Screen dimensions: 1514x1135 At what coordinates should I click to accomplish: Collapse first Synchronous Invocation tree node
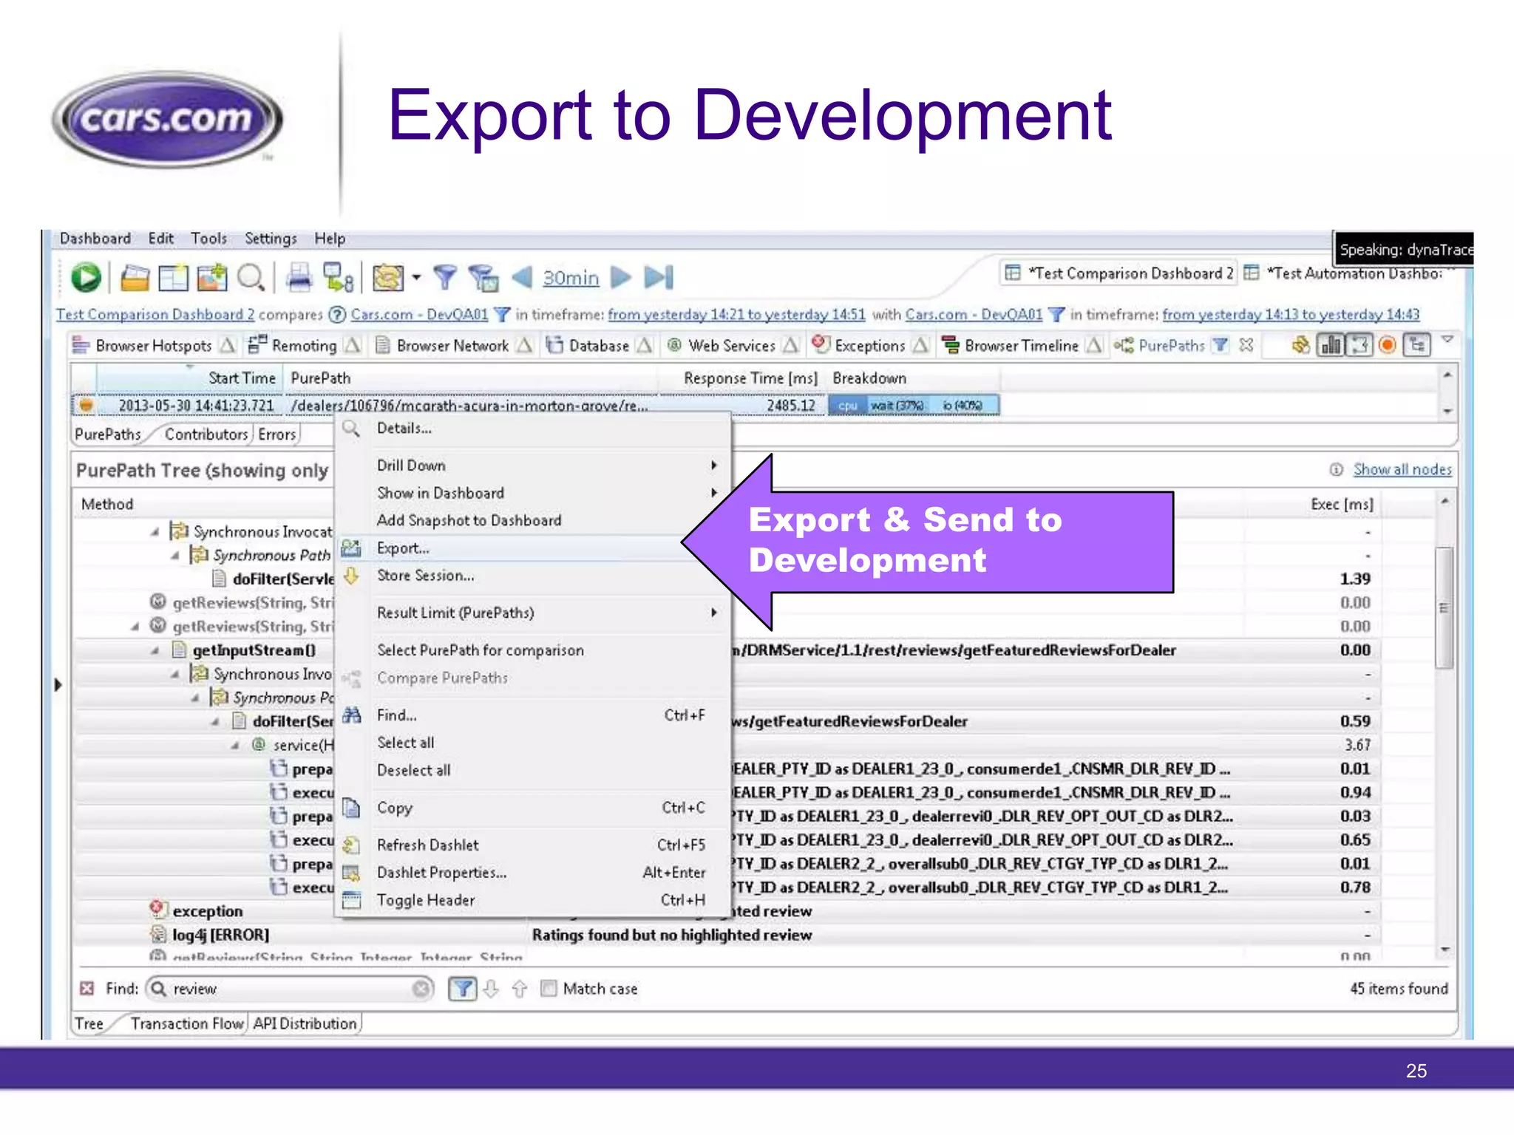click(155, 532)
